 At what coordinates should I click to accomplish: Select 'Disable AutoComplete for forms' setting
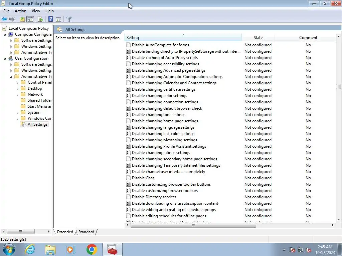pyautogui.click(x=161, y=45)
